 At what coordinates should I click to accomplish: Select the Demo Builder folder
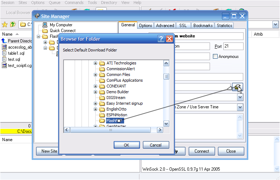click(x=117, y=92)
